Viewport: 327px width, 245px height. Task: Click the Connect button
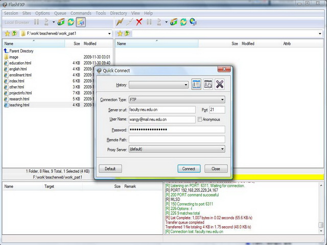189,169
